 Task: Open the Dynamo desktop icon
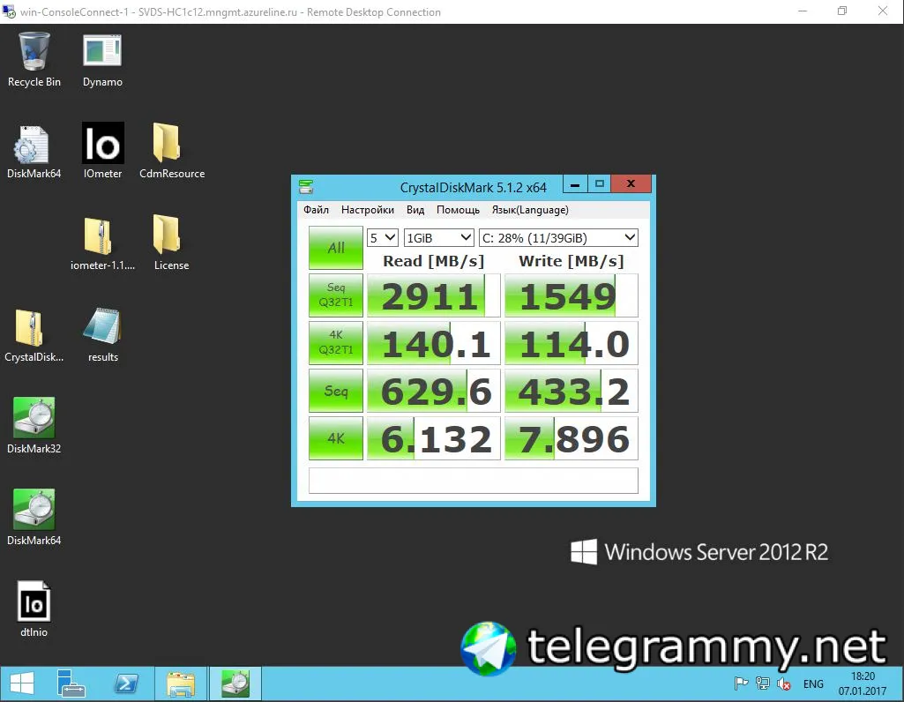tap(102, 60)
